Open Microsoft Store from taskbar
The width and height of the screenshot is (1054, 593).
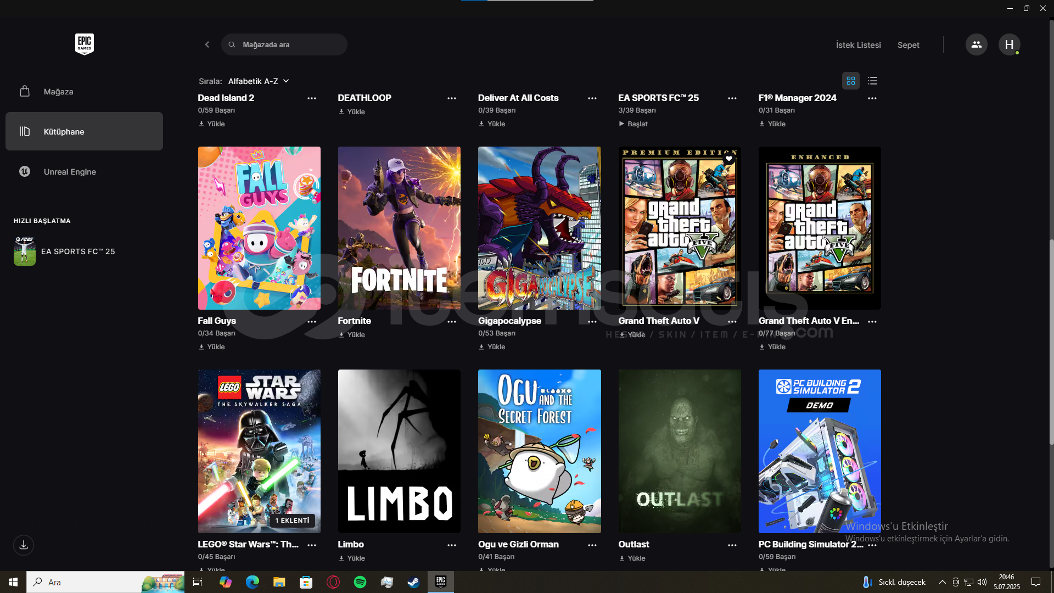tap(306, 582)
